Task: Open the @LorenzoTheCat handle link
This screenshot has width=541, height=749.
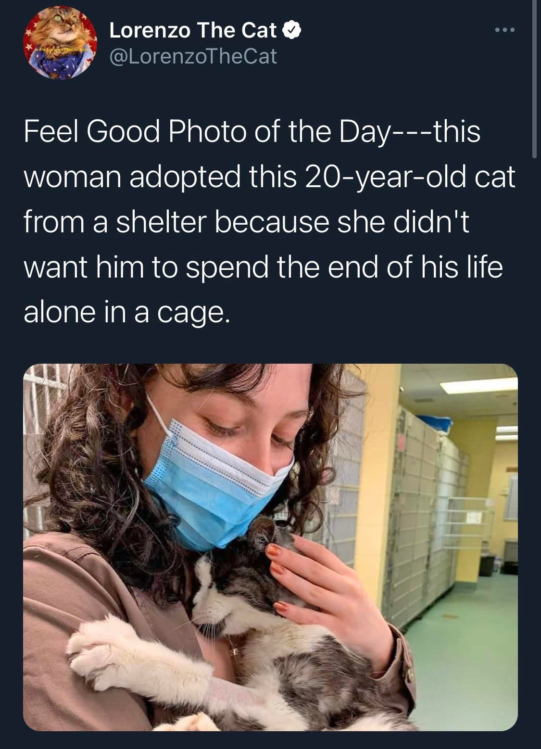Action: (193, 56)
